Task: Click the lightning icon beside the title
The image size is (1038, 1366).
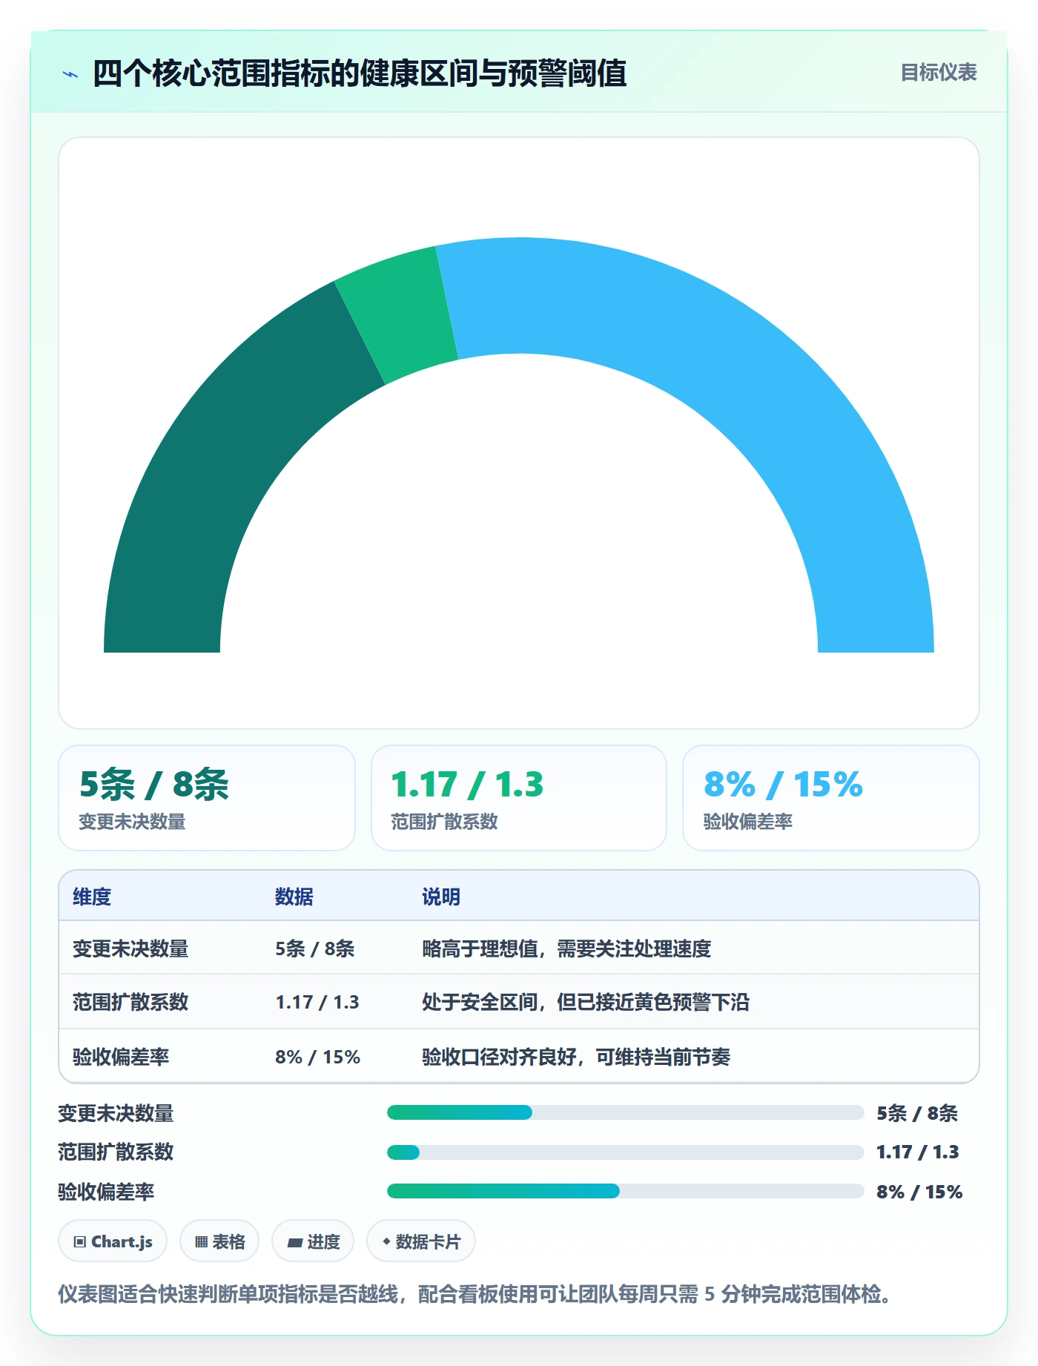Action: tap(70, 74)
